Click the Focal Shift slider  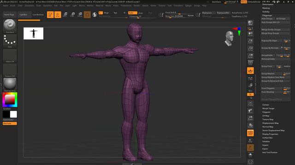(179, 12)
